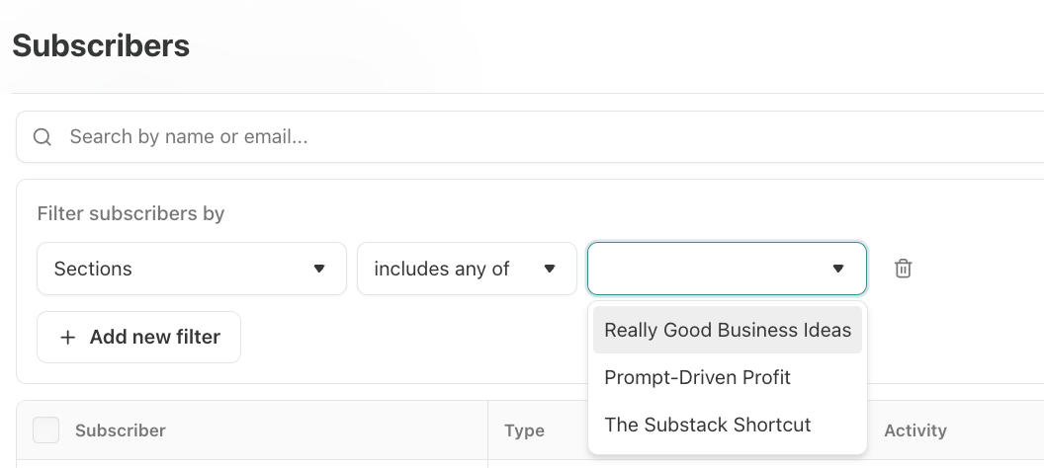Click the Type column header
This screenshot has height=468, width=1044.
point(524,430)
